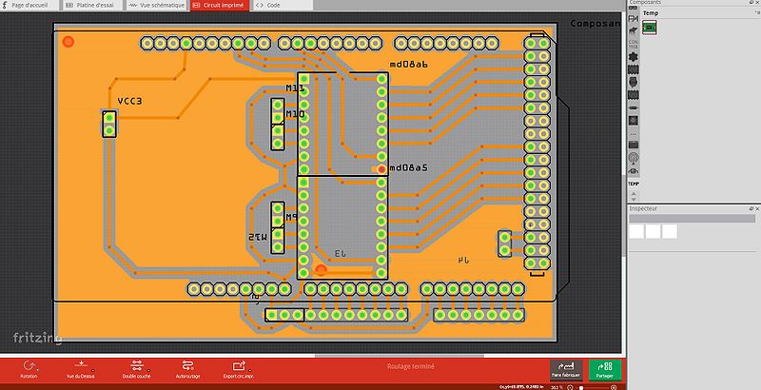
Task: Click the Faire fabriquer button
Action: pos(565,368)
